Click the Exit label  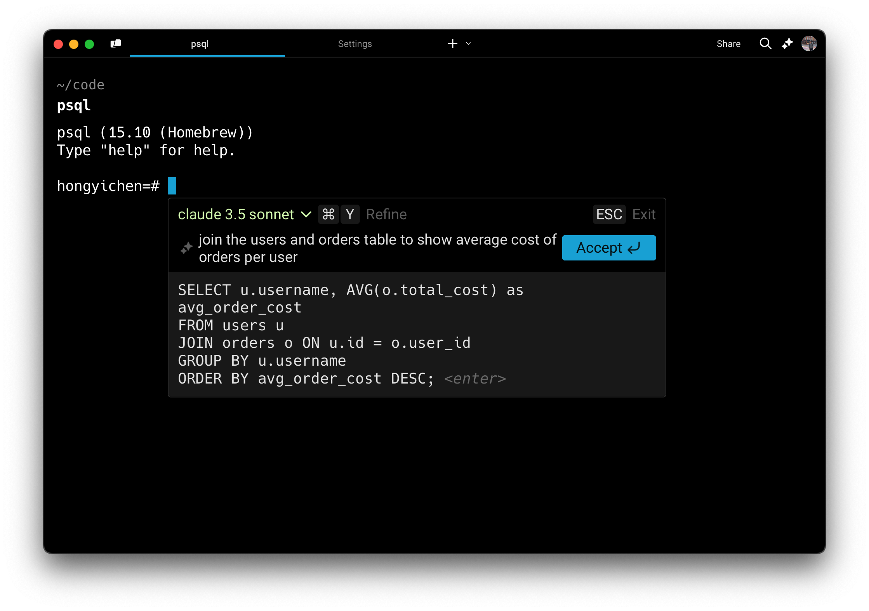[x=644, y=214]
